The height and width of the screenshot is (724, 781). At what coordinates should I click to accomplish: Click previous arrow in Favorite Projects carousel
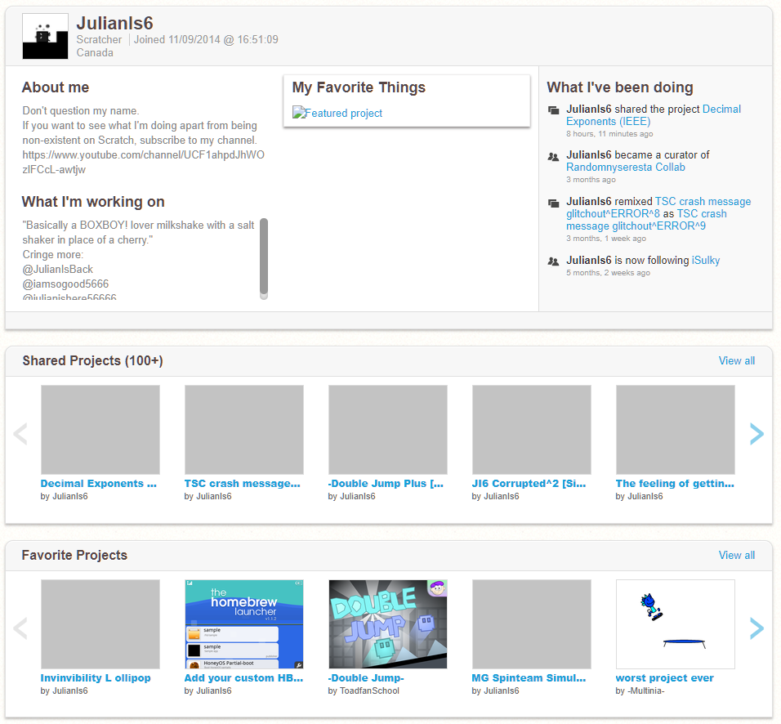pos(21,628)
